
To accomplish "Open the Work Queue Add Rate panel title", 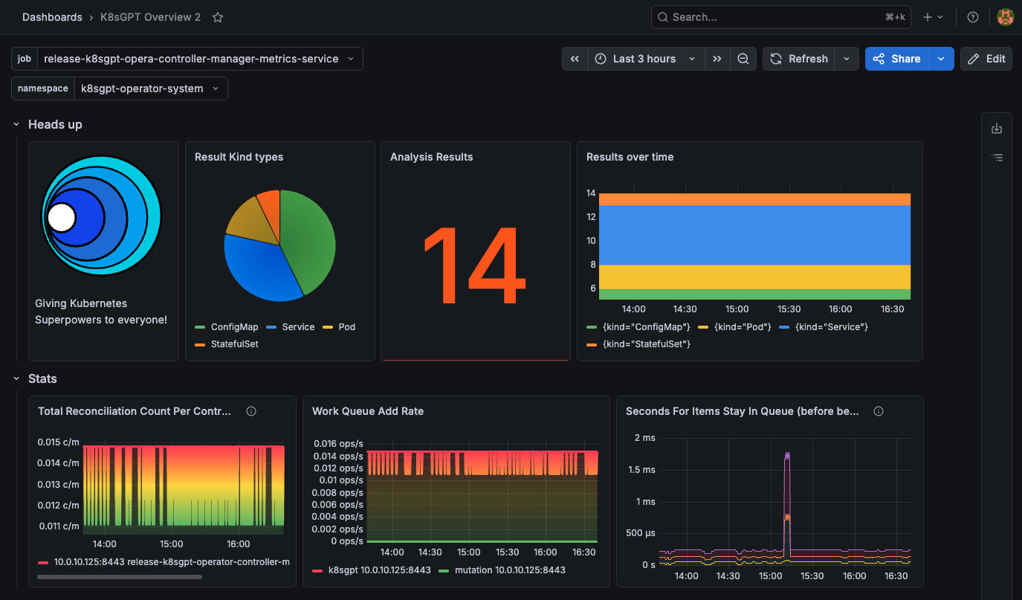I will (368, 411).
